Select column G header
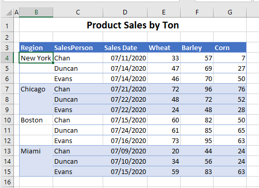Screen dimensions: 259x188 tap(230, 12)
